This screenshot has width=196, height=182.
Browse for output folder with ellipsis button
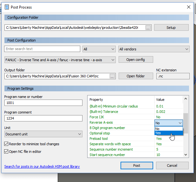(x=112, y=76)
